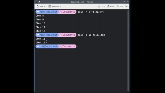
Task: Click the terminal vertical scrollbar
Action: (x=128, y=51)
